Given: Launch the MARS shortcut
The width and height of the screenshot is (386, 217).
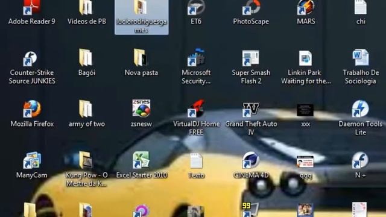Looking at the screenshot, I should [x=306, y=12].
